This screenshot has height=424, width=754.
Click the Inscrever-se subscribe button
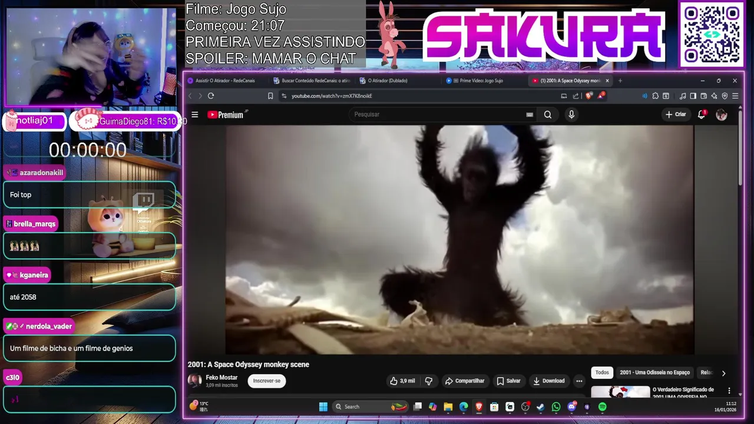[267, 381]
